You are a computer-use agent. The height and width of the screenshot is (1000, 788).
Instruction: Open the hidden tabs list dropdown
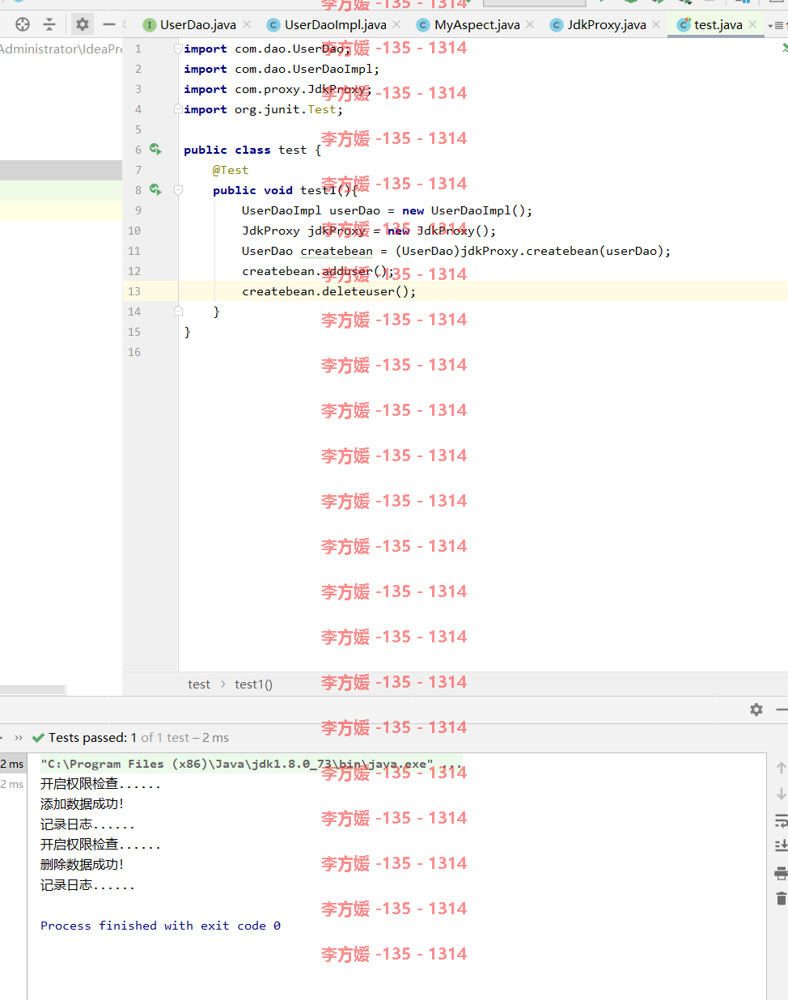[775, 26]
